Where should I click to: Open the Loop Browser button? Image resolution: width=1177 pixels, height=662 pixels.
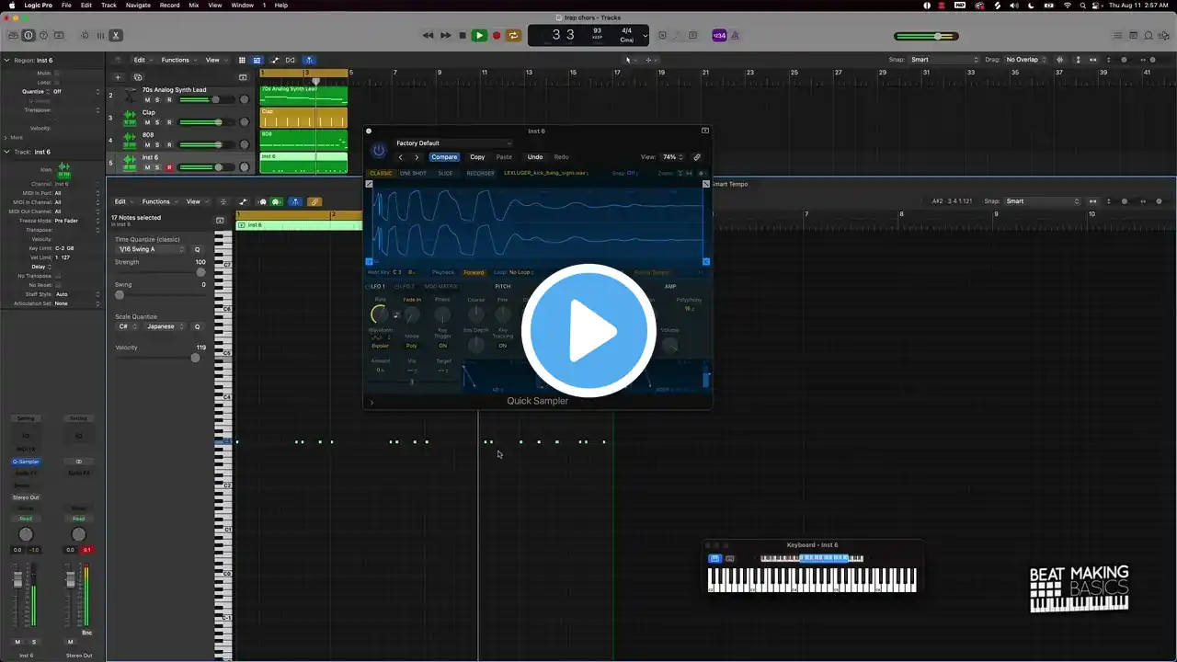point(1148,35)
